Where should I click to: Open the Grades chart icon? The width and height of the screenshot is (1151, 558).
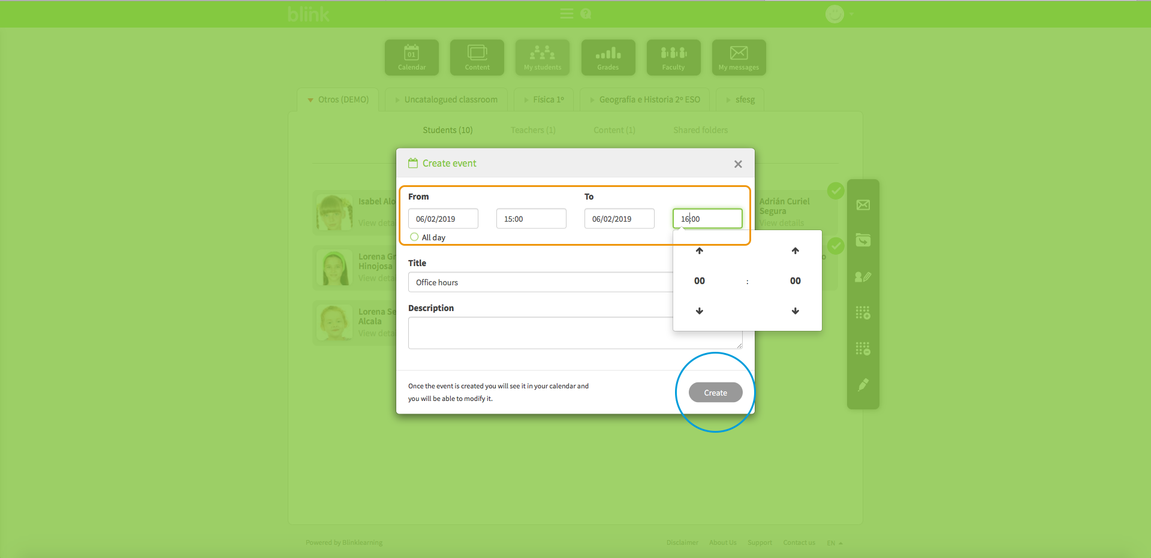click(608, 57)
